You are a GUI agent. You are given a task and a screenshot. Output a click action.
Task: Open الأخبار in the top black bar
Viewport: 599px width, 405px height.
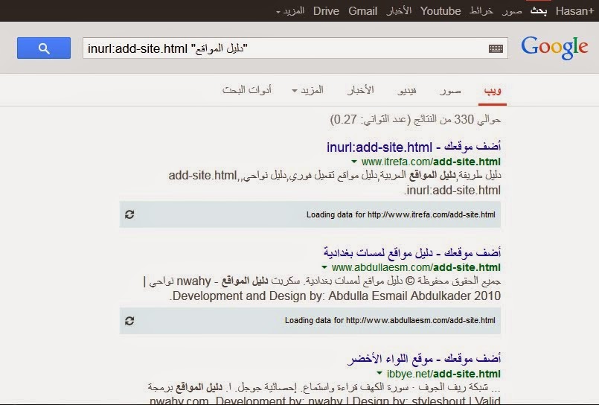[398, 11]
